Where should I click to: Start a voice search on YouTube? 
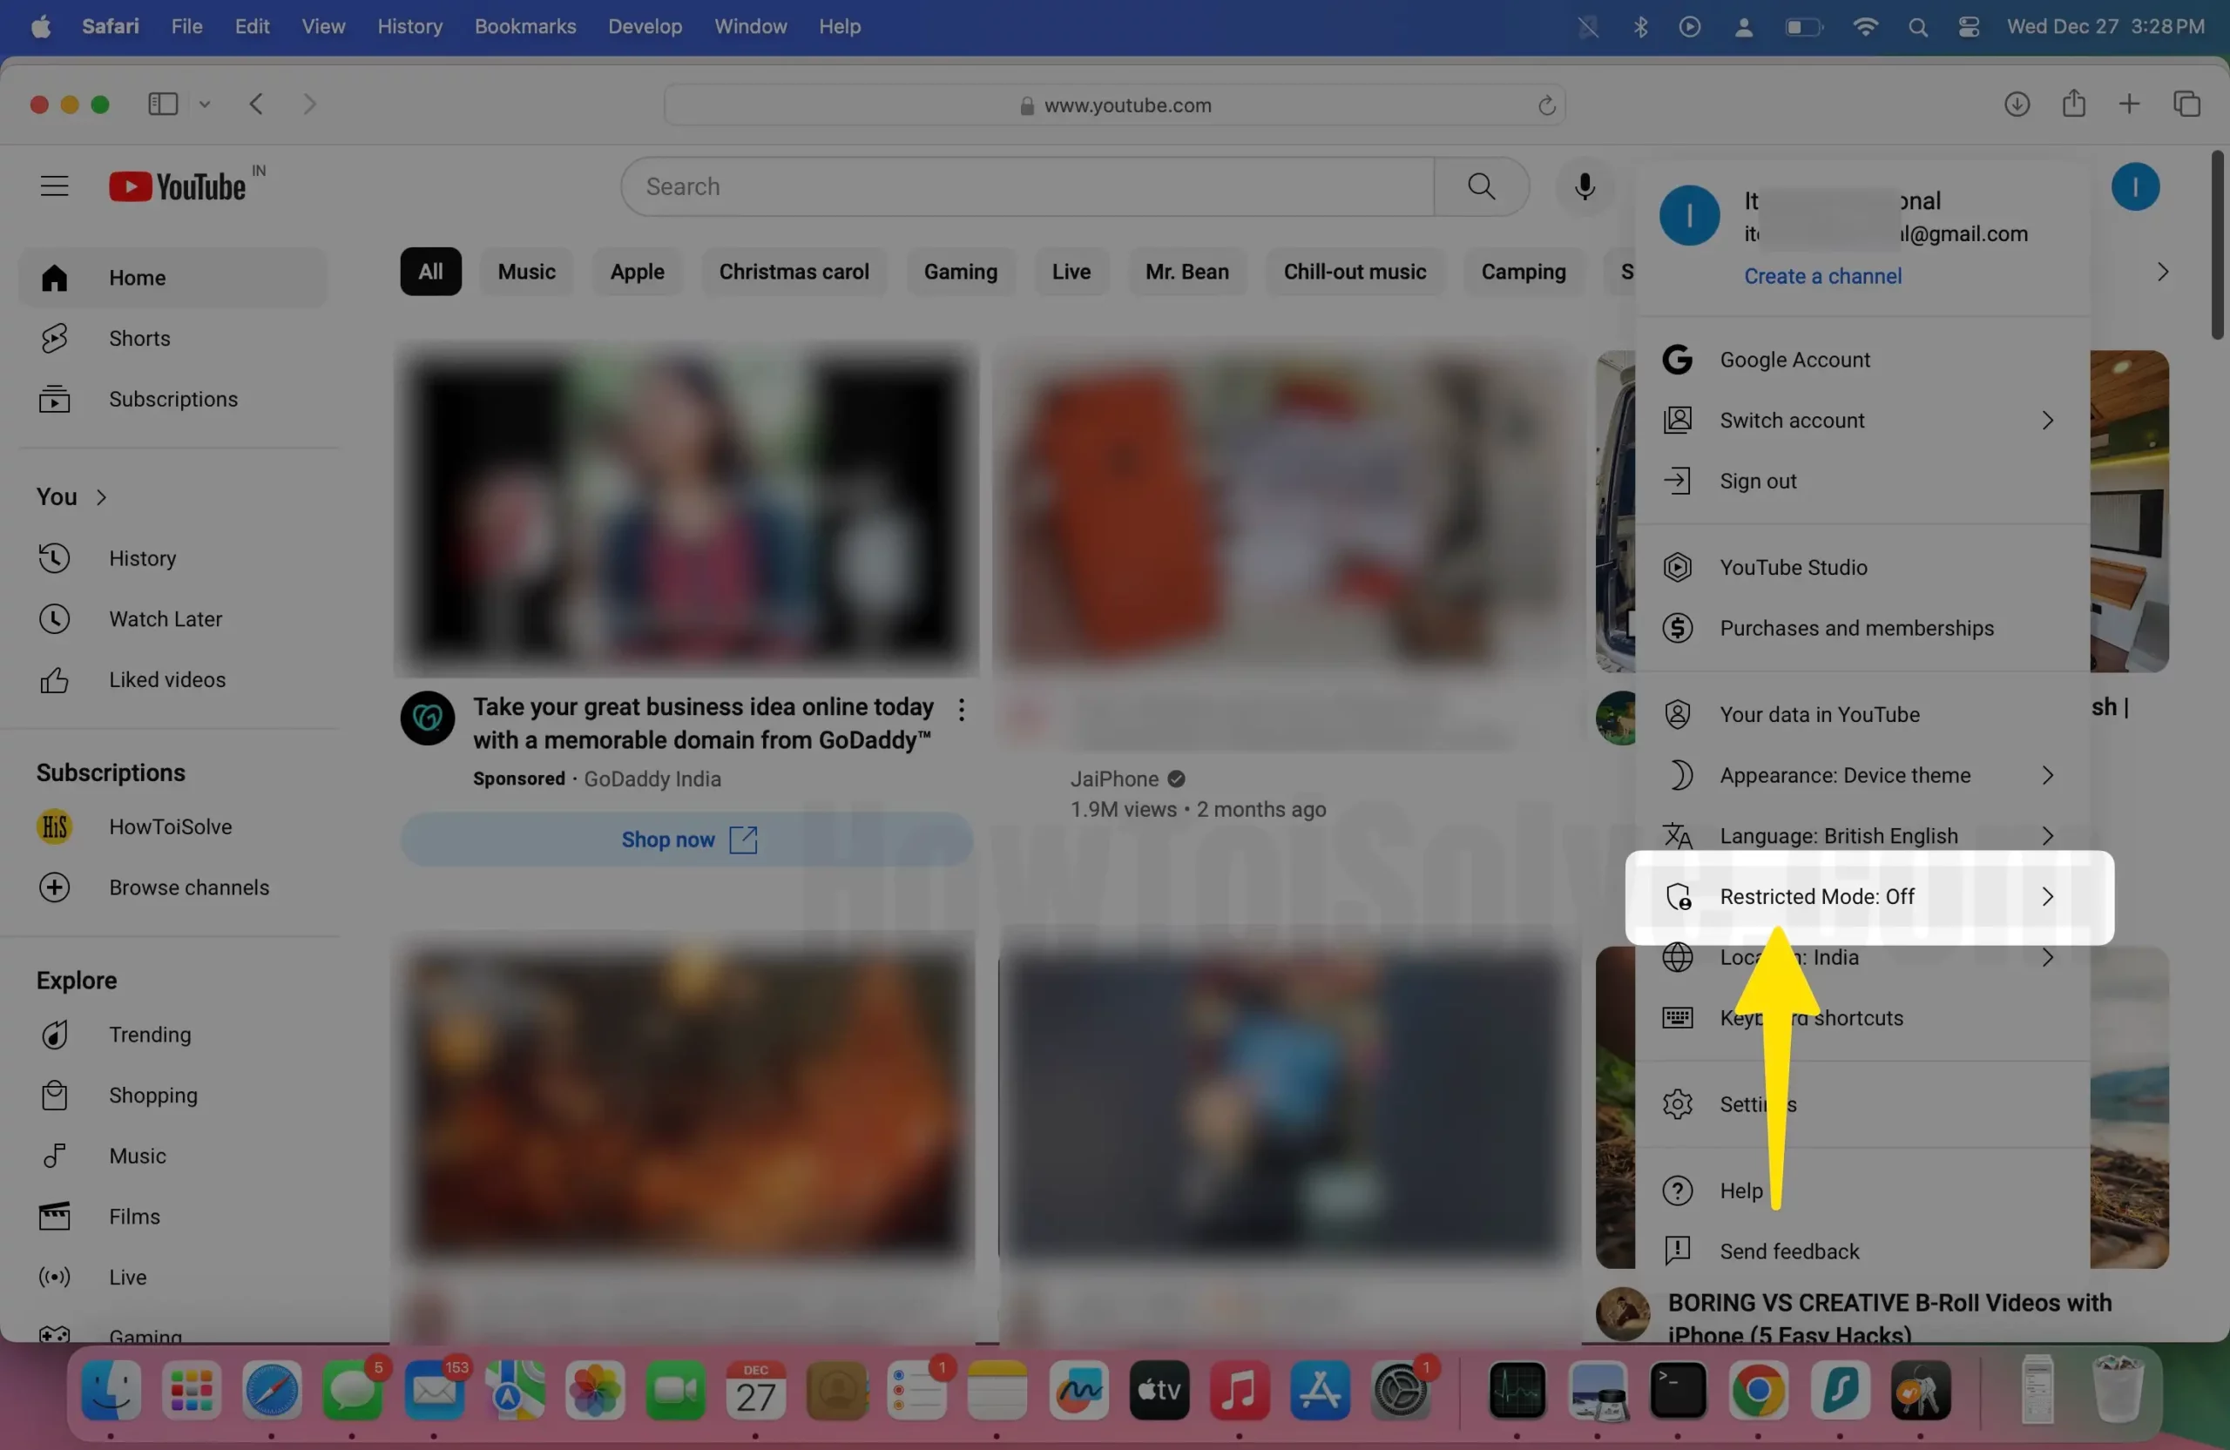(x=1585, y=186)
